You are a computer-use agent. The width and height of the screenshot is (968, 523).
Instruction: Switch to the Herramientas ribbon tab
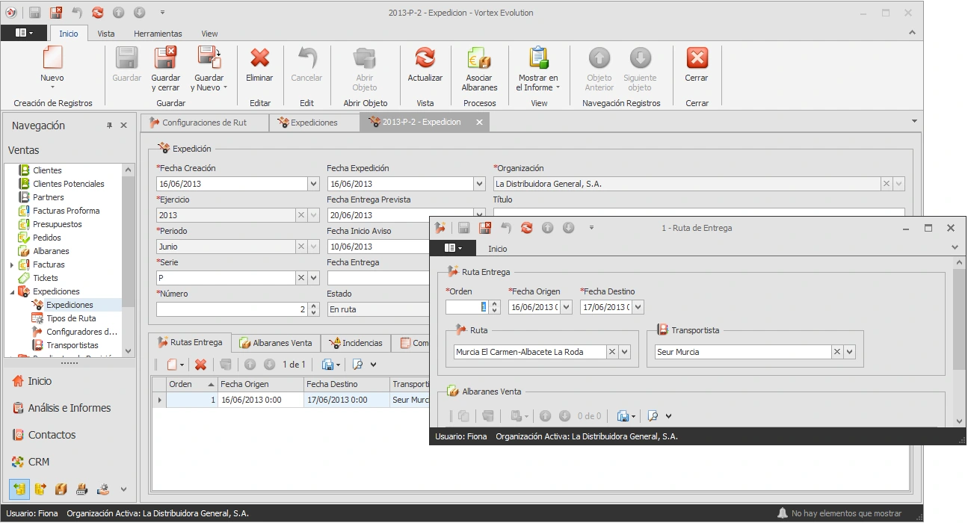158,34
